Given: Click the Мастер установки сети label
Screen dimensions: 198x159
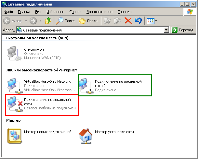Looking at the screenshot, I should 114,132.
